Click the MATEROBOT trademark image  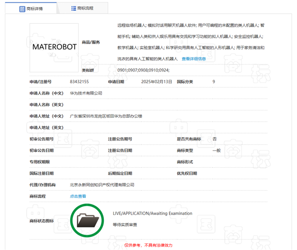pos(53,48)
